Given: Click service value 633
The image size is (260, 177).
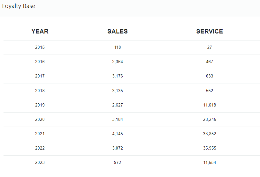Looking at the screenshot, I should pyautogui.click(x=210, y=76).
